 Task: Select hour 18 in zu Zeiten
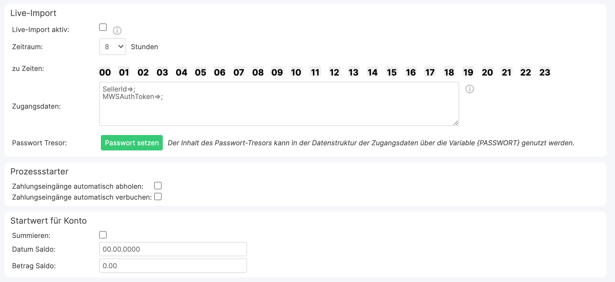(x=449, y=72)
